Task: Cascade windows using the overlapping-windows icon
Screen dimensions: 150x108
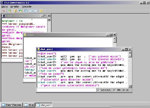Action: coord(26,11)
